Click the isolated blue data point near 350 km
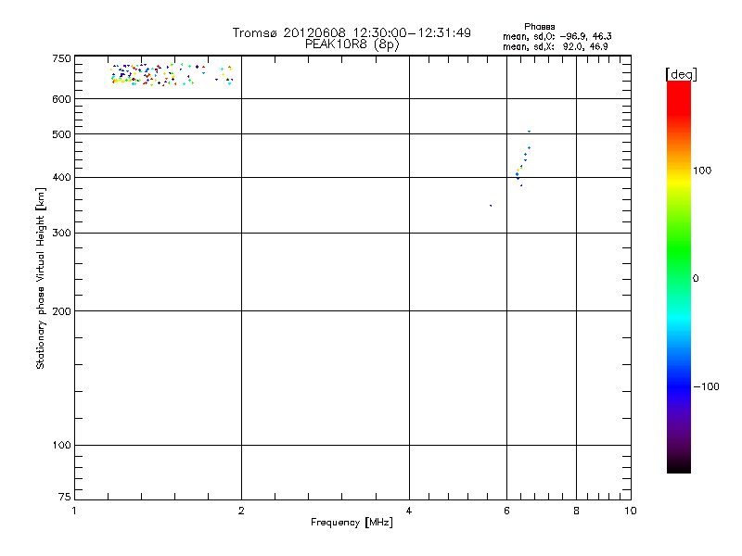This screenshot has height=556, width=742. [491, 206]
